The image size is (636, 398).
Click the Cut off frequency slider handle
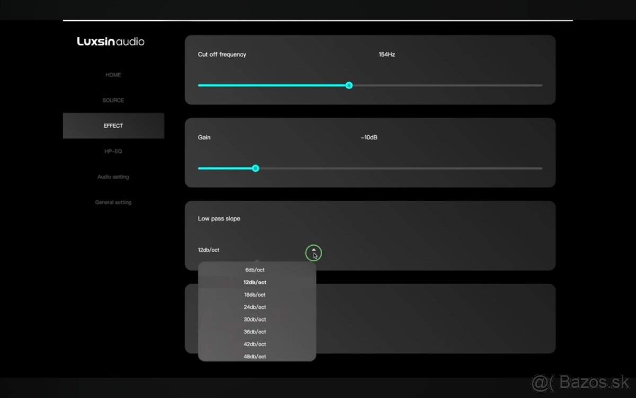pyautogui.click(x=349, y=85)
